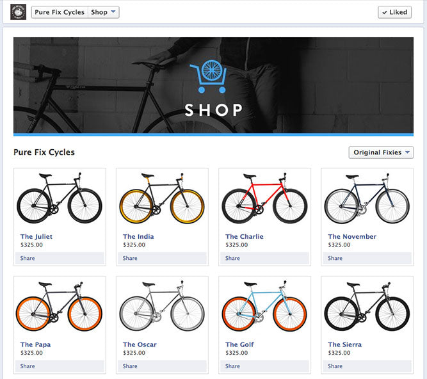The width and height of the screenshot is (427, 379).
Task: Expand the Original Fixies category dropdown
Action: (381, 152)
